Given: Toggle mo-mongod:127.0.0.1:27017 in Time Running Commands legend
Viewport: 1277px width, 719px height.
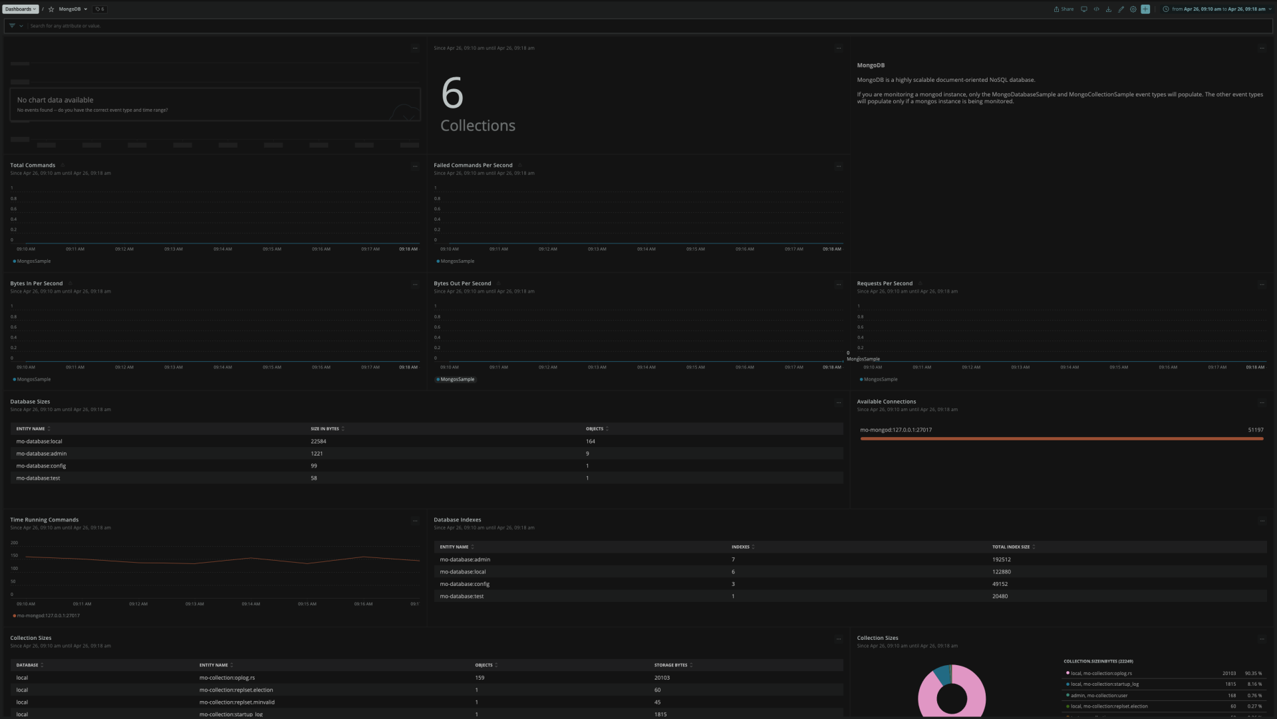Looking at the screenshot, I should (47, 615).
